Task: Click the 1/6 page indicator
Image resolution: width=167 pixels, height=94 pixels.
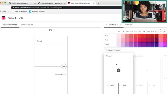Action: point(50,30)
